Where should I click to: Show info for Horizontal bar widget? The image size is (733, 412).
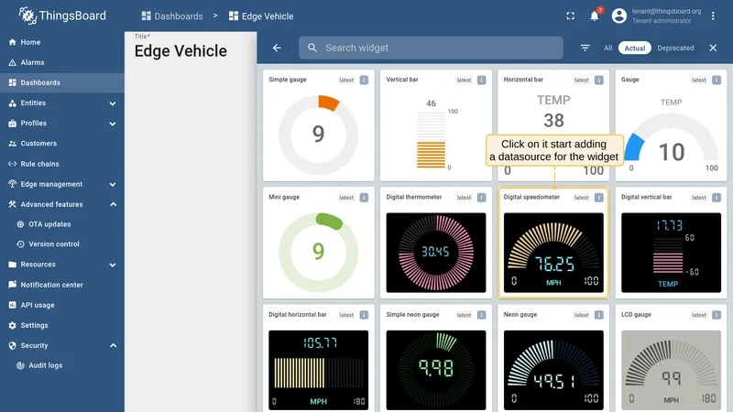pyautogui.click(x=599, y=80)
